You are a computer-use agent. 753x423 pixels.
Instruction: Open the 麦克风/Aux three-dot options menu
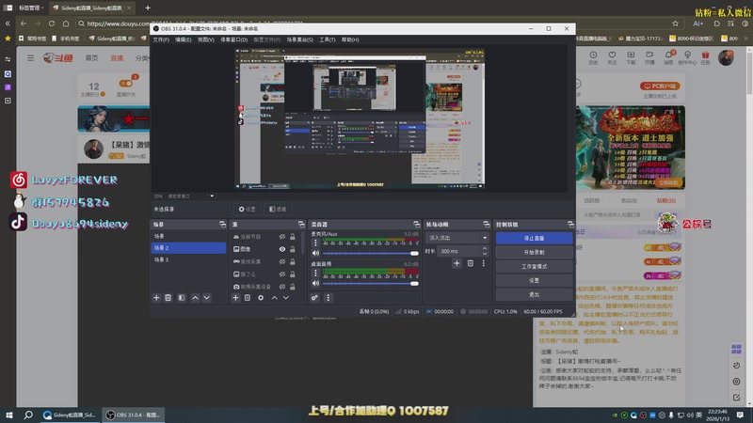(315, 243)
